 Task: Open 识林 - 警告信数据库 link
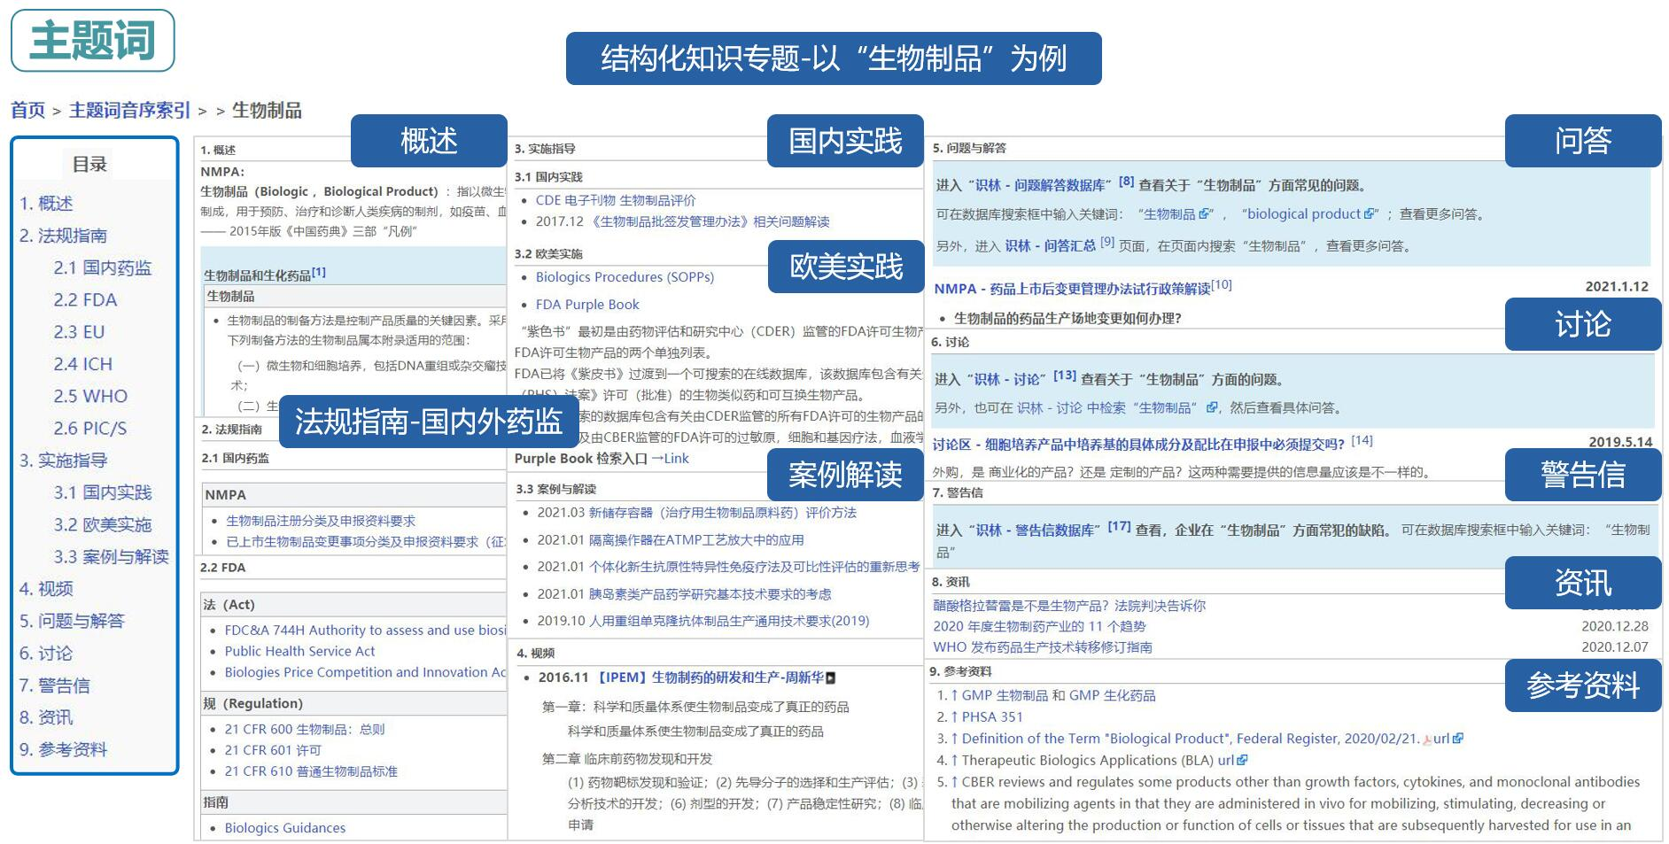click(x=1034, y=530)
